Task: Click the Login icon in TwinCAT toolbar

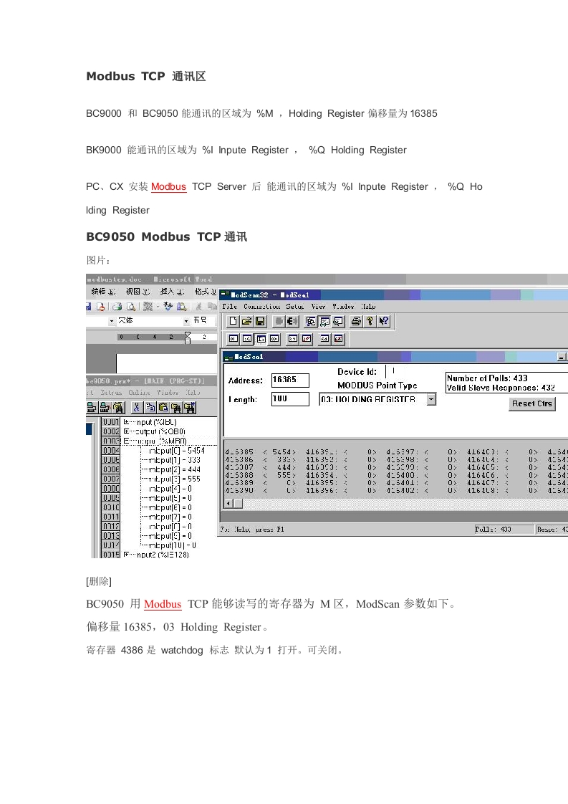Action: (92, 407)
